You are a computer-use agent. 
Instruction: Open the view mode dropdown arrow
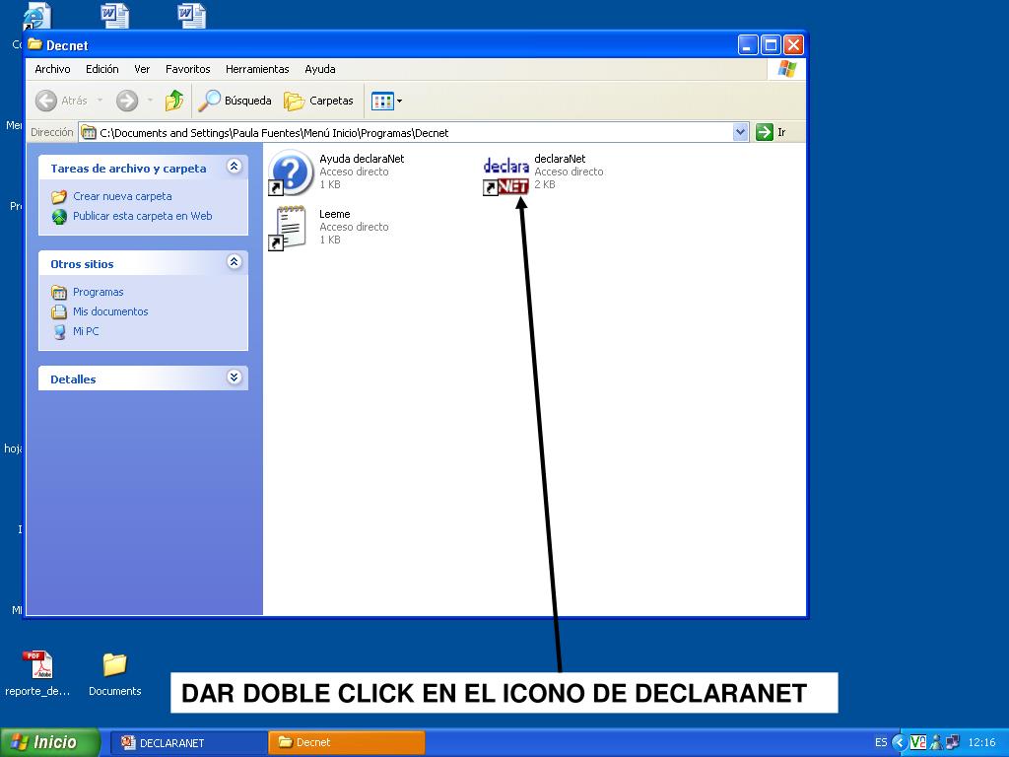click(x=400, y=102)
